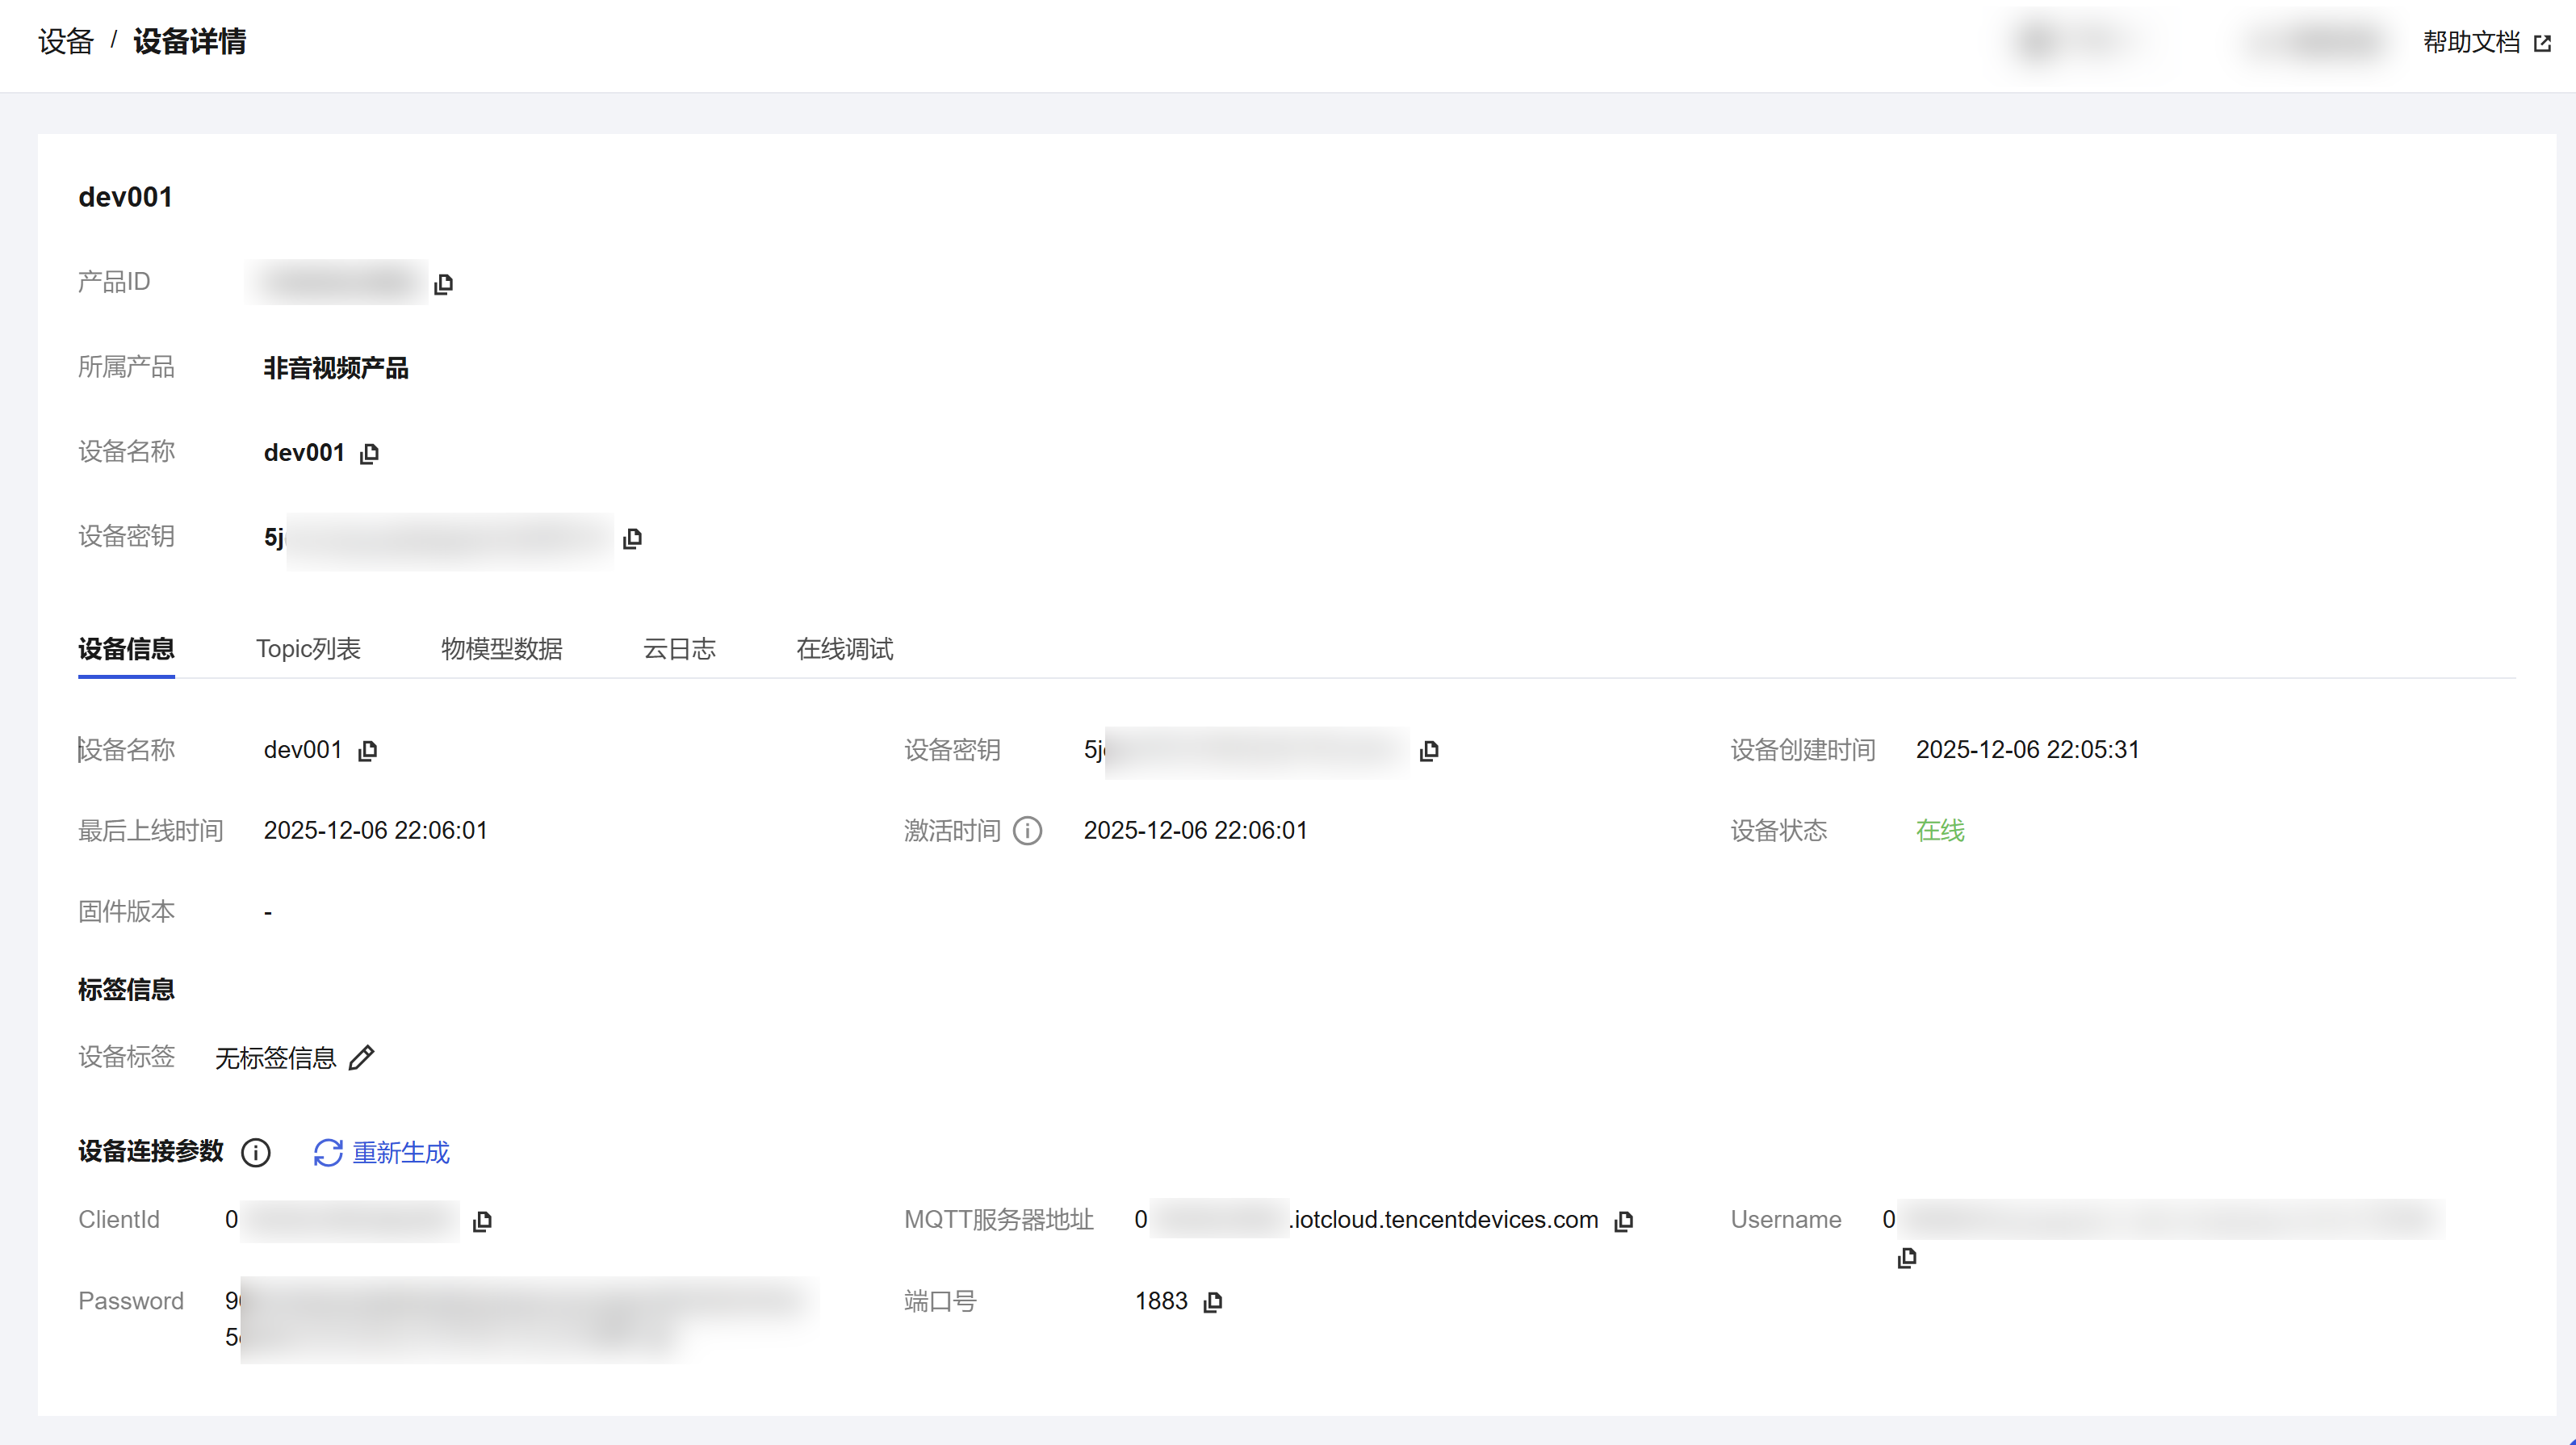Copy the ClientId value

482,1221
